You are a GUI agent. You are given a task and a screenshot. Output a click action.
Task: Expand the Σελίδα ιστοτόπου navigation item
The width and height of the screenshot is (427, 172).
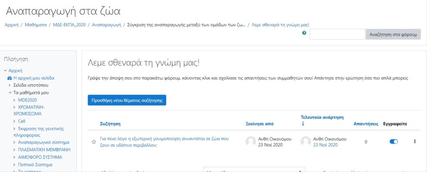click(x=10, y=85)
